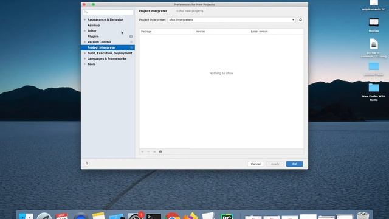
Task: Expand the Appearance & Behavior section
Action: [84, 19]
